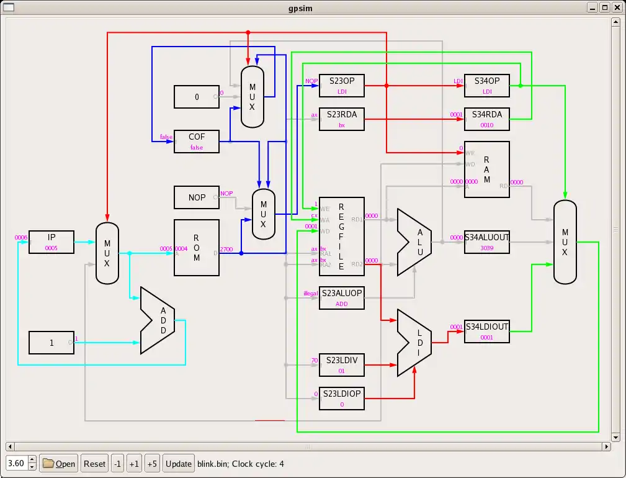The width and height of the screenshot is (626, 478).
Task: Click the Update button
Action: click(179, 463)
